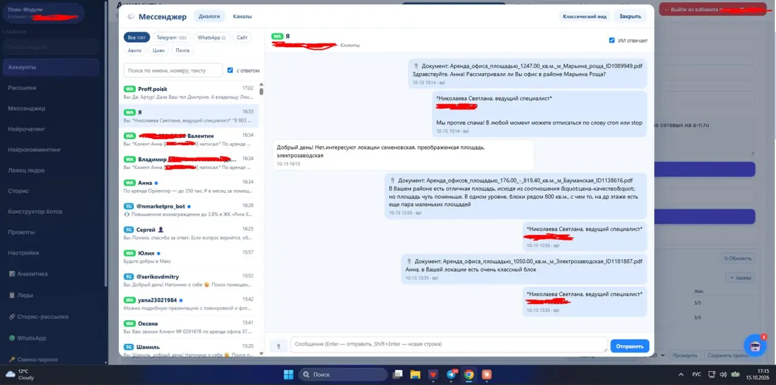
Task: Open Task View icon in taskbar
Action: [x=397, y=375]
